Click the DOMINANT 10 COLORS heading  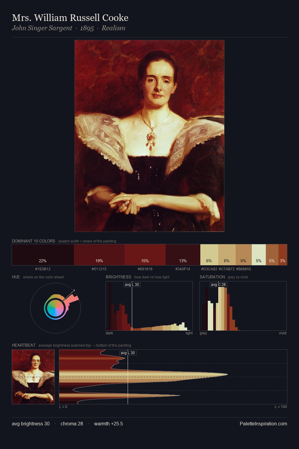coord(33,241)
